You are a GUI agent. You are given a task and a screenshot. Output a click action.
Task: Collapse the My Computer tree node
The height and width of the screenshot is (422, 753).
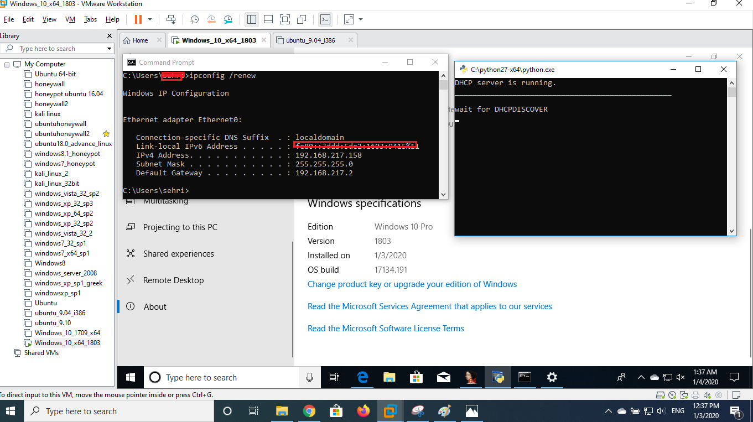click(7, 64)
